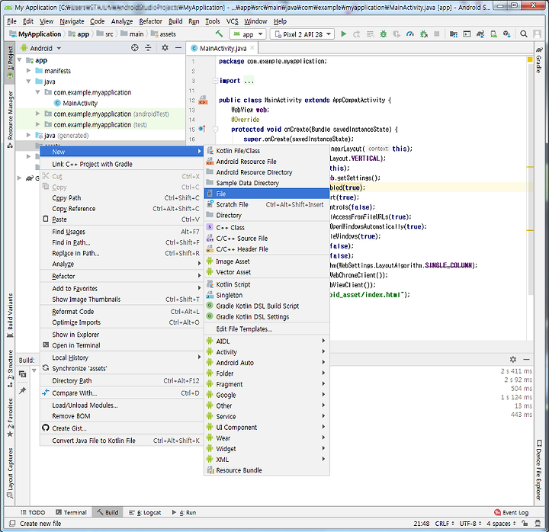Select Directory in the New submenu
Screen dimensions: 549x532
click(267, 215)
